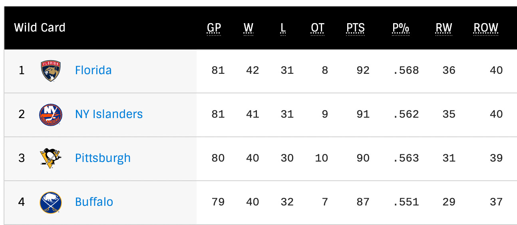
Task: Sort table by PTS header
Action: click(355, 28)
